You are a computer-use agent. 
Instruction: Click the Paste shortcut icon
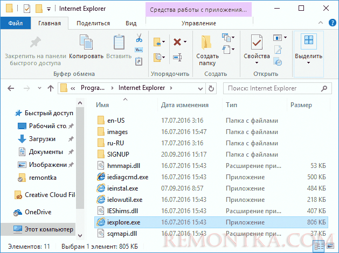[x=139, y=61]
